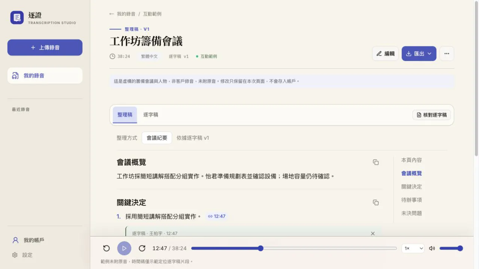Close the 王柏宇 transcript excerpt
The image size is (479, 269).
pyautogui.click(x=373, y=234)
